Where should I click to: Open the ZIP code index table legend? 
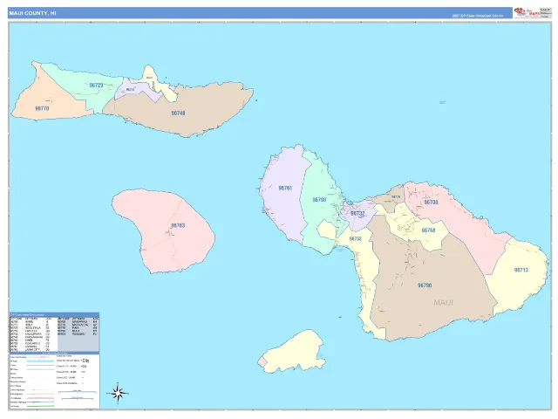click(x=54, y=333)
